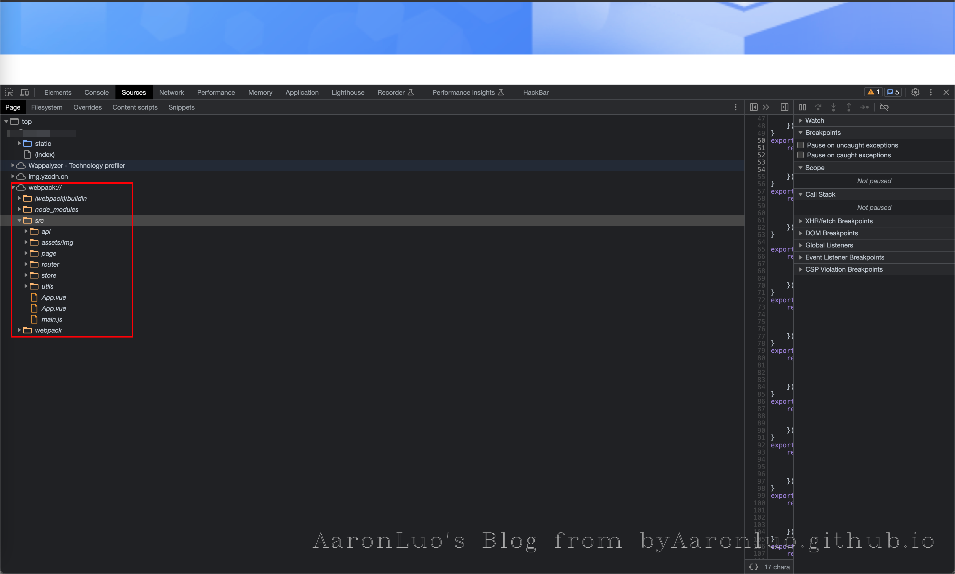The height and width of the screenshot is (574, 955).
Task: Open the customize DevTools three-dot menu
Action: 931,93
